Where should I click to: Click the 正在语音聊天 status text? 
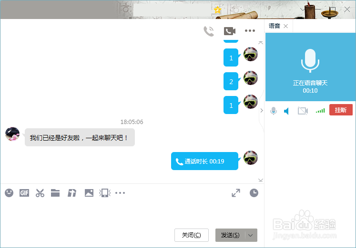tap(310, 83)
